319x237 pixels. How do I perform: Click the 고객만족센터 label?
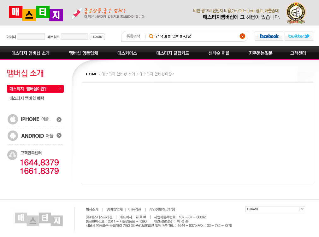tap(31, 153)
